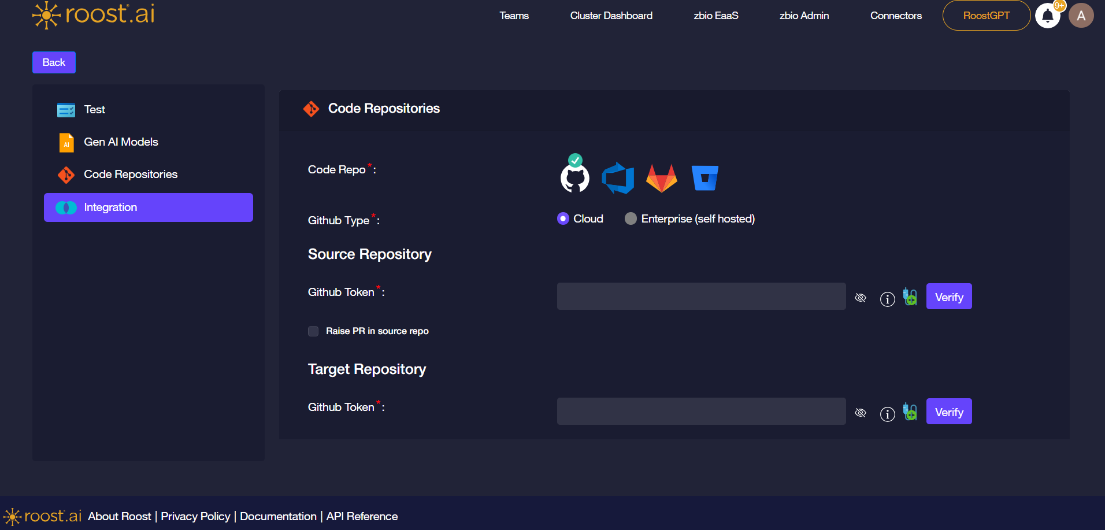
Task: Open the user avatar profile menu
Action: tap(1081, 16)
